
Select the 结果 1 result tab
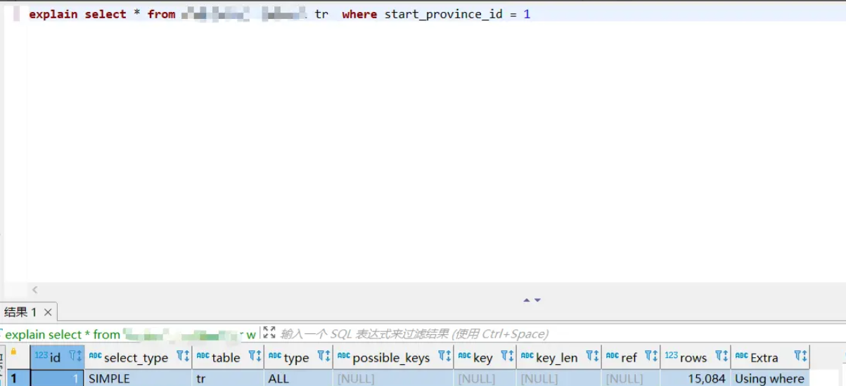(x=29, y=312)
